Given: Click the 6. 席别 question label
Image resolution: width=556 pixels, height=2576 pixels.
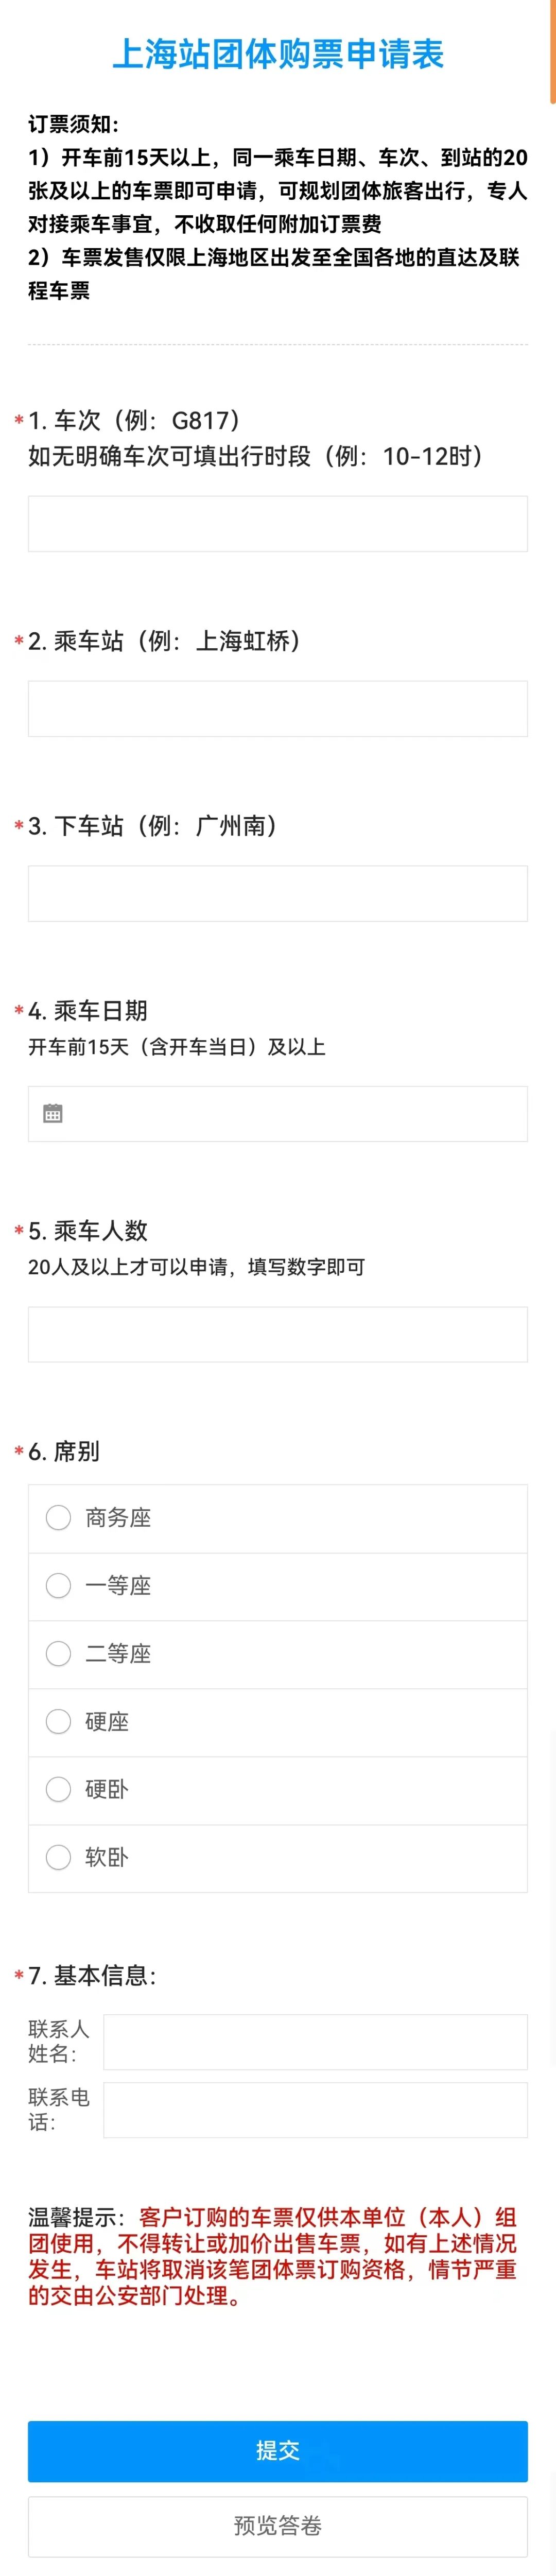Looking at the screenshot, I should coord(64,1451).
